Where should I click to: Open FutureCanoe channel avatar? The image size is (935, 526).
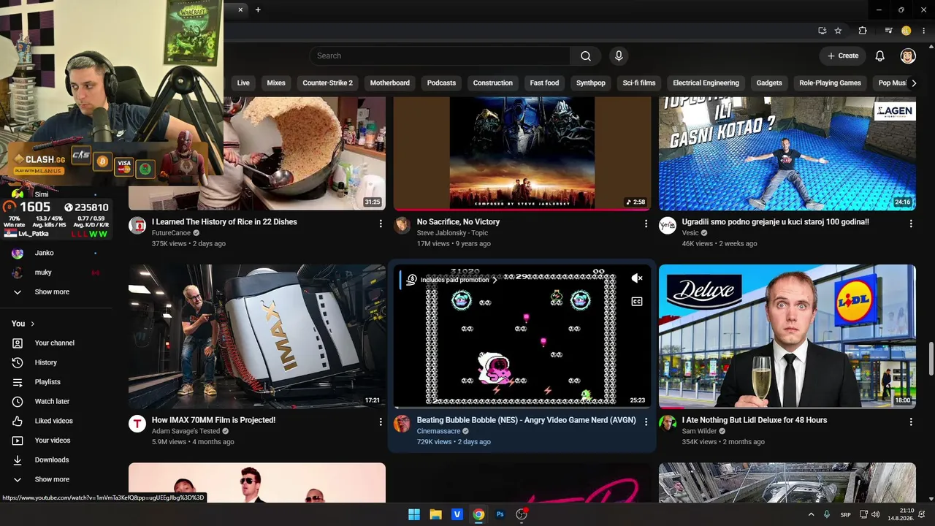137,225
